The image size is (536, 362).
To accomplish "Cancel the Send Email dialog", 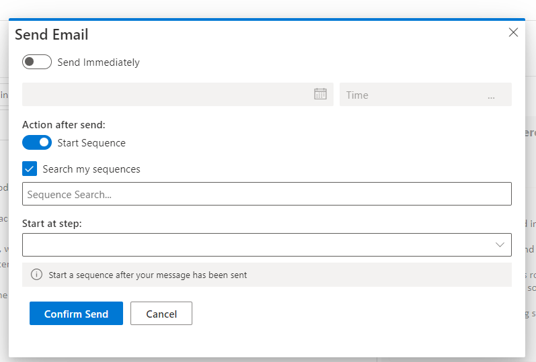I will (x=161, y=313).
